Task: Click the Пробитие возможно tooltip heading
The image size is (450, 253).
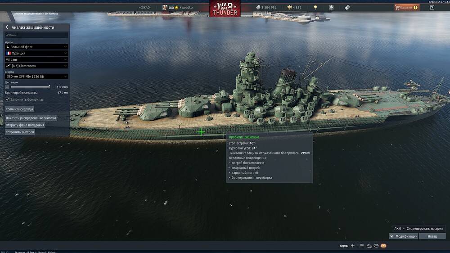Action: tap(244, 137)
